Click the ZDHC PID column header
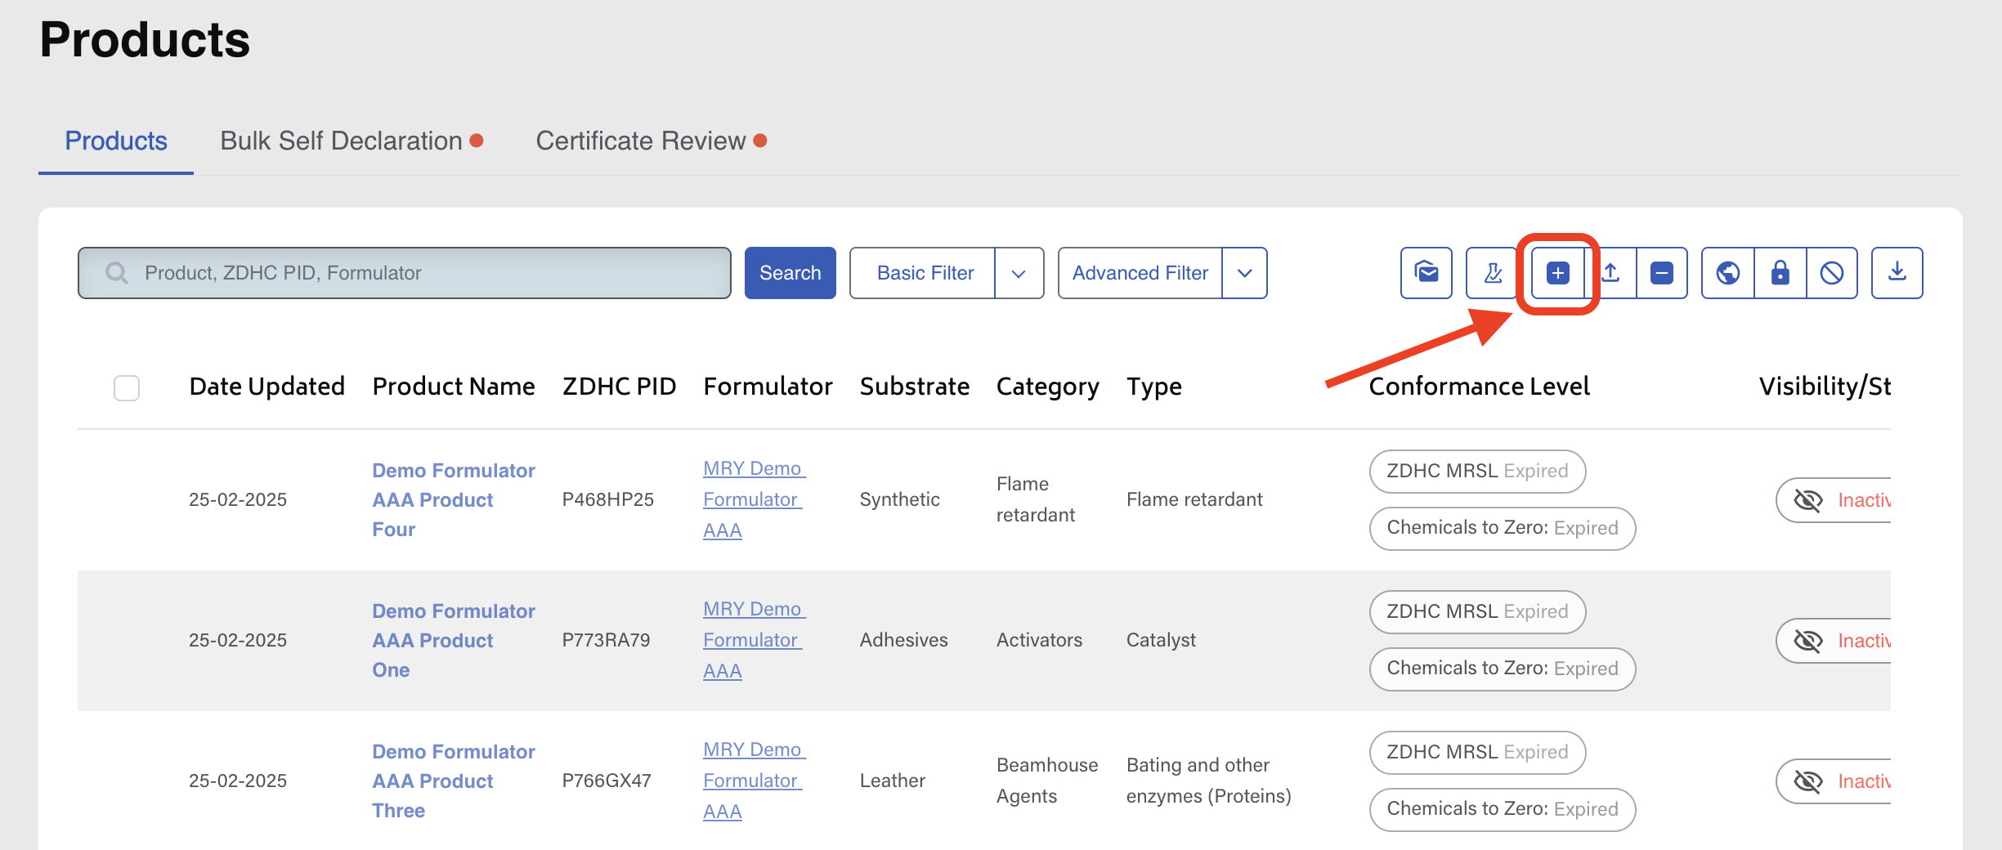This screenshot has height=850, width=2002. click(619, 387)
